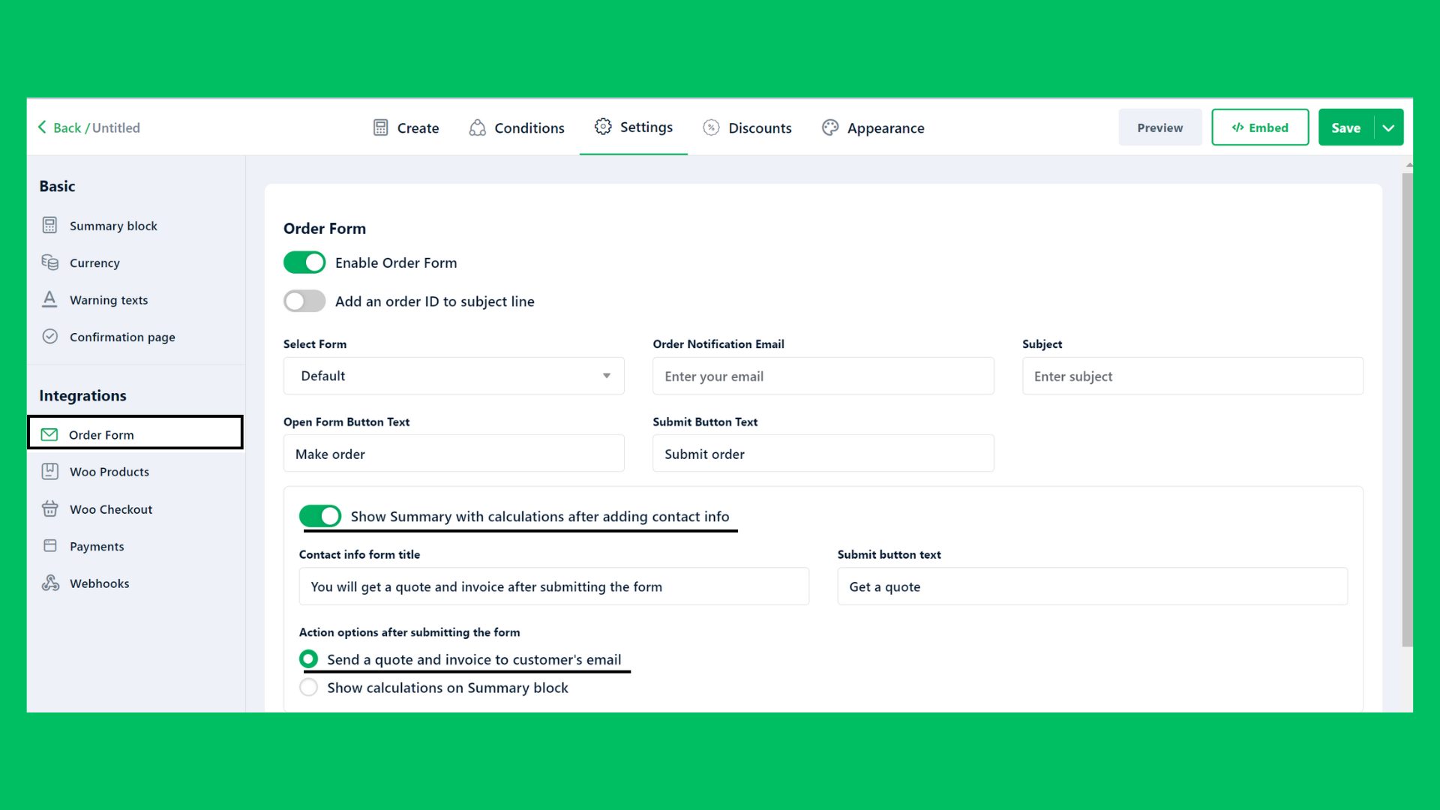The height and width of the screenshot is (810, 1440).
Task: Click the Untitled calculator name
Action: pos(115,127)
